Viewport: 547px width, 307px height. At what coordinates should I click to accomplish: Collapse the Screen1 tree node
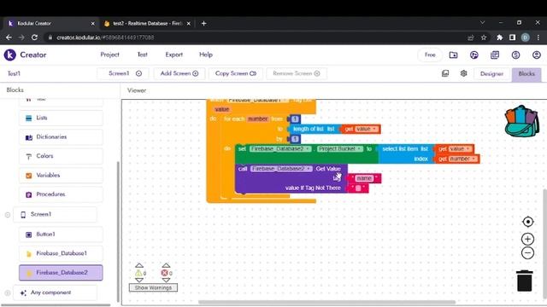point(8,215)
